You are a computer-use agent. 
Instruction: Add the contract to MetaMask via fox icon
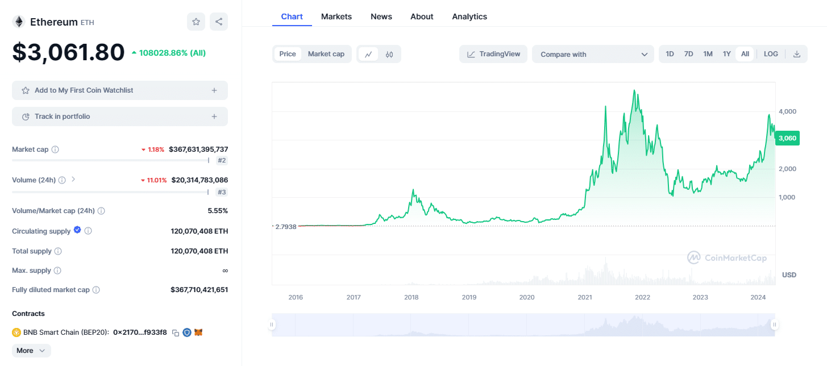pyautogui.click(x=198, y=332)
